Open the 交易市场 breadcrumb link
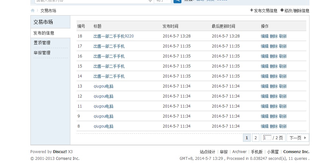This screenshot has height=166, width=325. click(48, 11)
